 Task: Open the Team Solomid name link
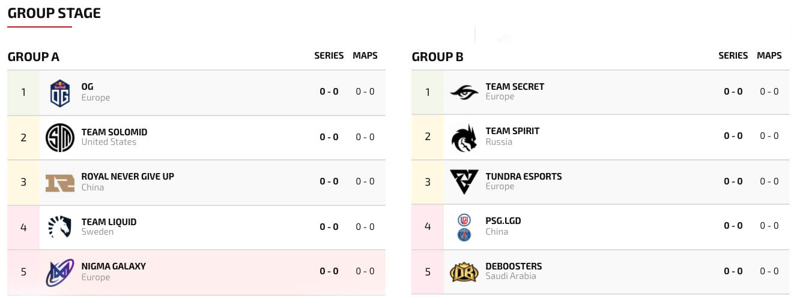pyautogui.click(x=114, y=132)
